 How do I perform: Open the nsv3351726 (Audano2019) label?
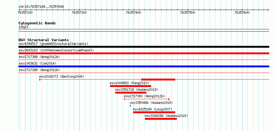point(137,90)
